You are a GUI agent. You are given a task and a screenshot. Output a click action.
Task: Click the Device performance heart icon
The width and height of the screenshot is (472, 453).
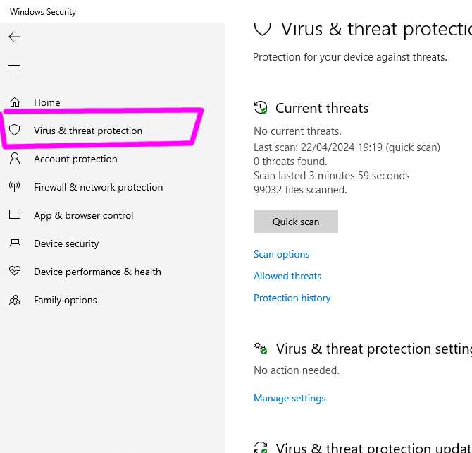(15, 272)
